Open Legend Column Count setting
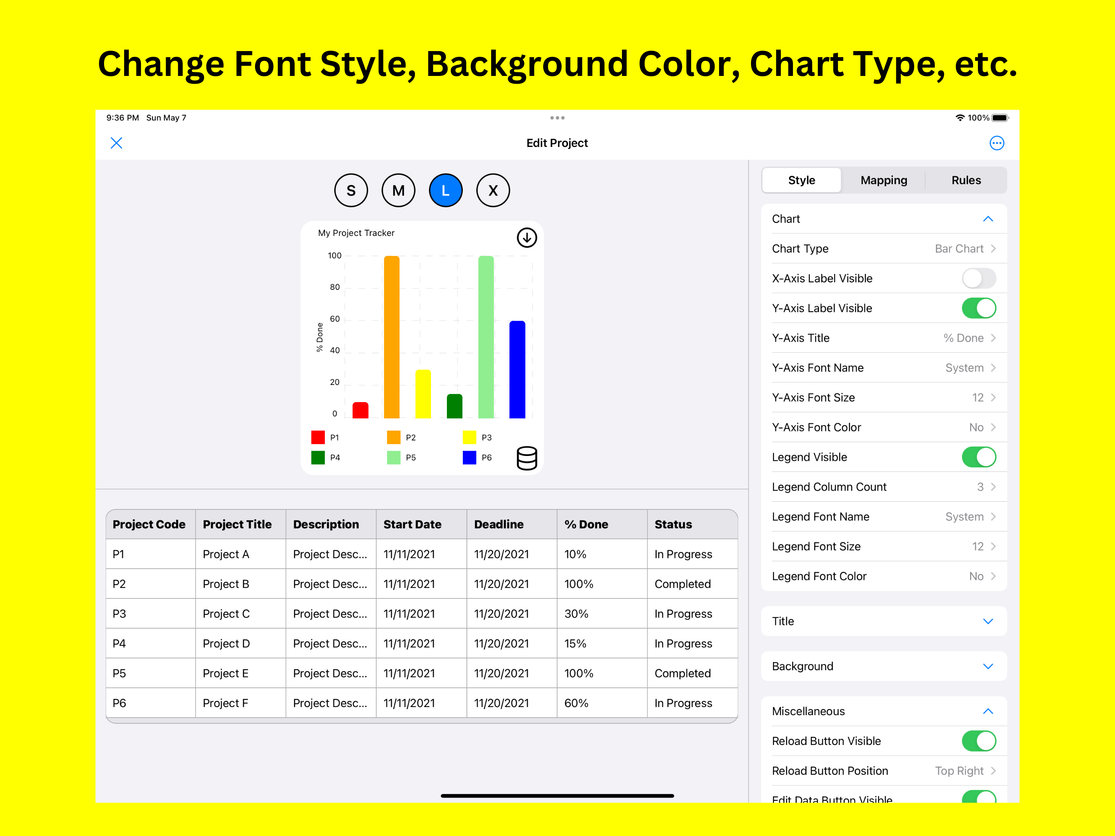Image resolution: width=1115 pixels, height=836 pixels. pyautogui.click(x=884, y=487)
